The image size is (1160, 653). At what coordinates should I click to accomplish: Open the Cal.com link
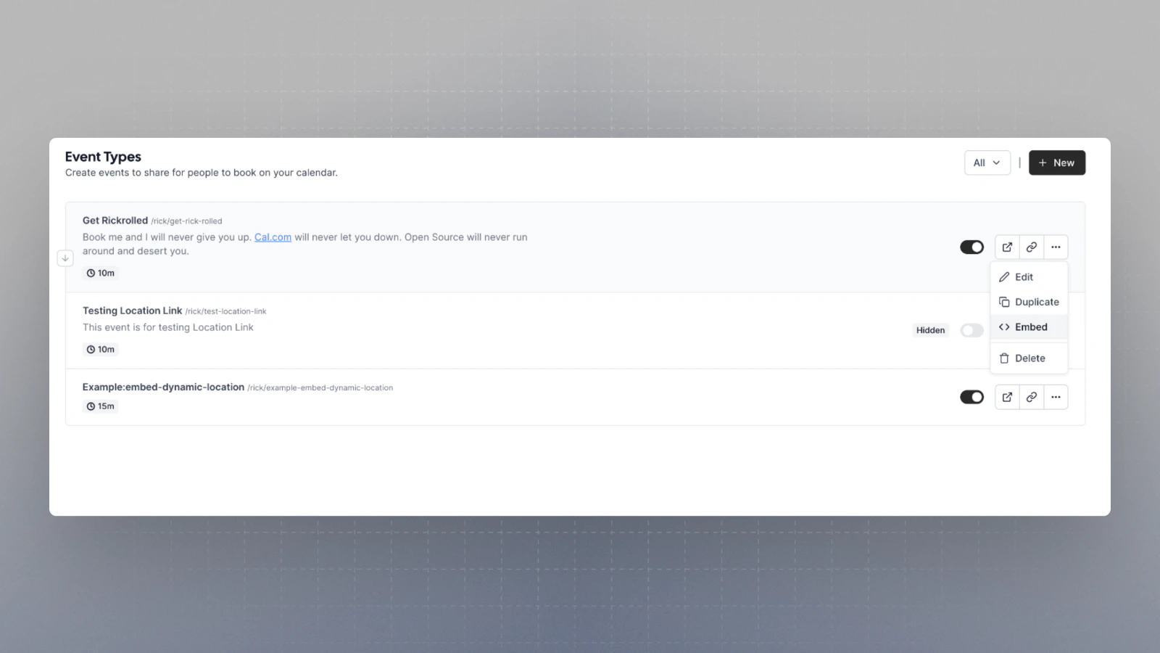tap(273, 237)
